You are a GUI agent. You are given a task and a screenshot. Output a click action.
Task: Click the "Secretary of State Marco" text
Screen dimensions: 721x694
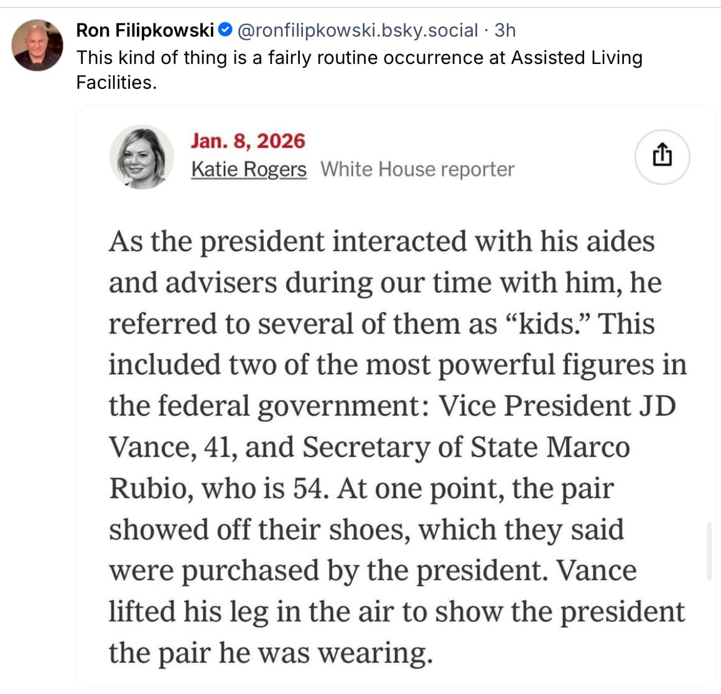click(467, 447)
